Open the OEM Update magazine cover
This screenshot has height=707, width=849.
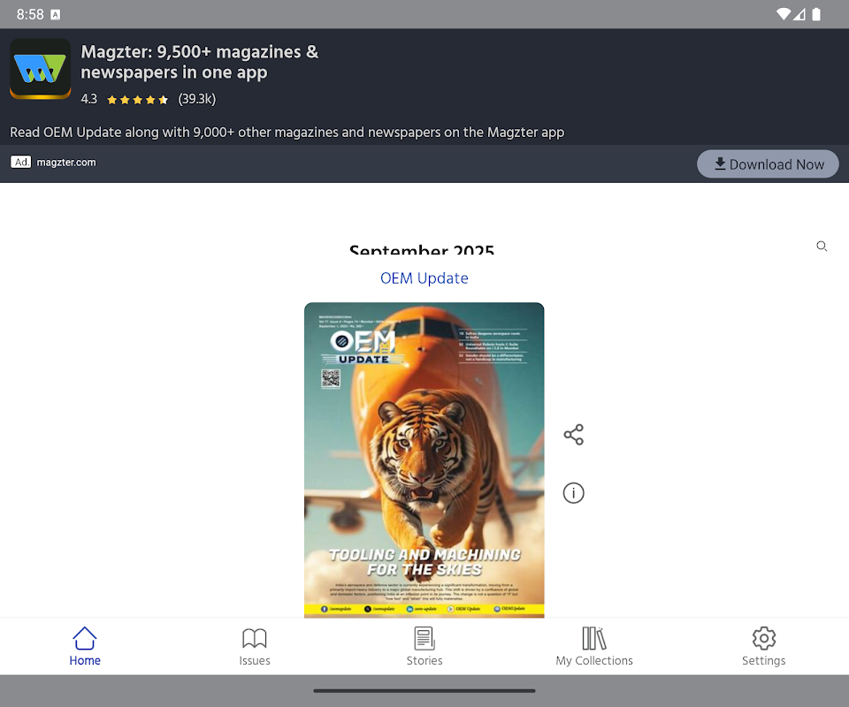click(x=424, y=460)
